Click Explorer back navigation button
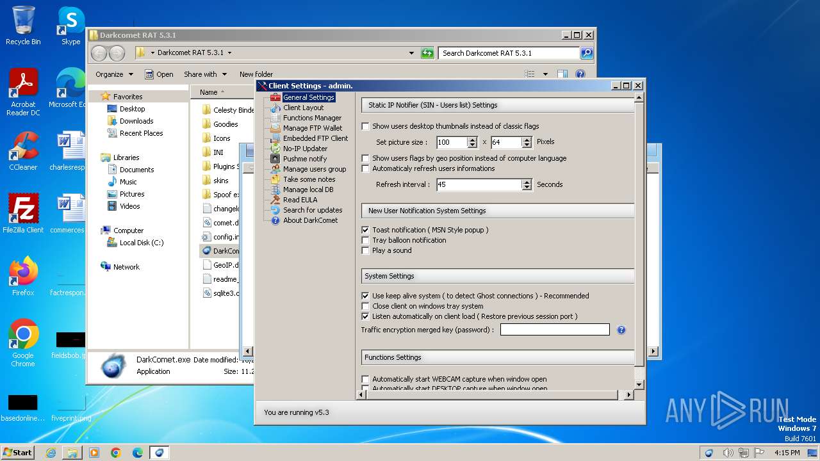 pyautogui.click(x=99, y=53)
